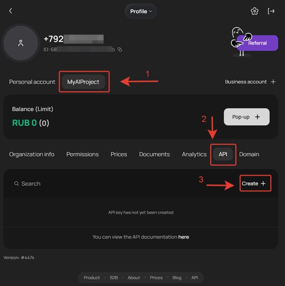The height and width of the screenshot is (286, 285).
Task: Click the plus icon next to Business account
Action: point(273,82)
